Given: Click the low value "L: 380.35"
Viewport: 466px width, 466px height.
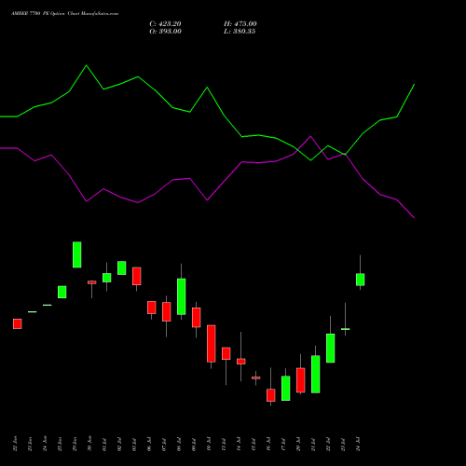Looking at the screenshot, I should pos(240,32).
